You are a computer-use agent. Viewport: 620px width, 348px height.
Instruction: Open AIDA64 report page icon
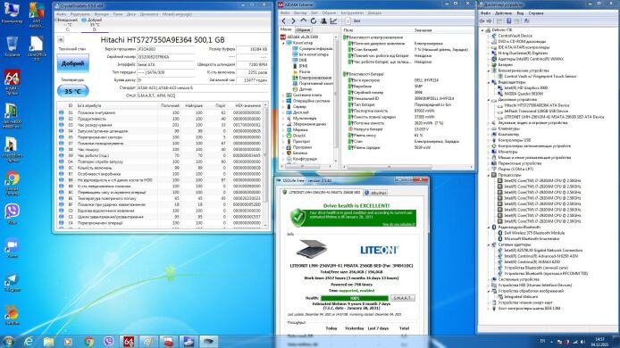click(348, 21)
